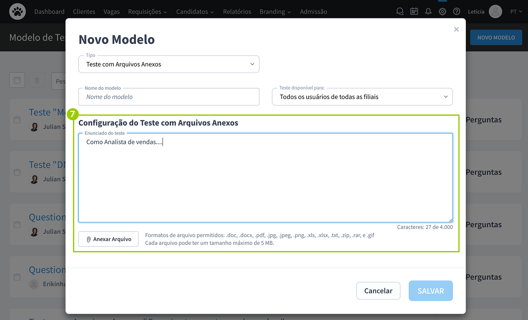
Task: Click the paw logo icon
Action: click(18, 11)
